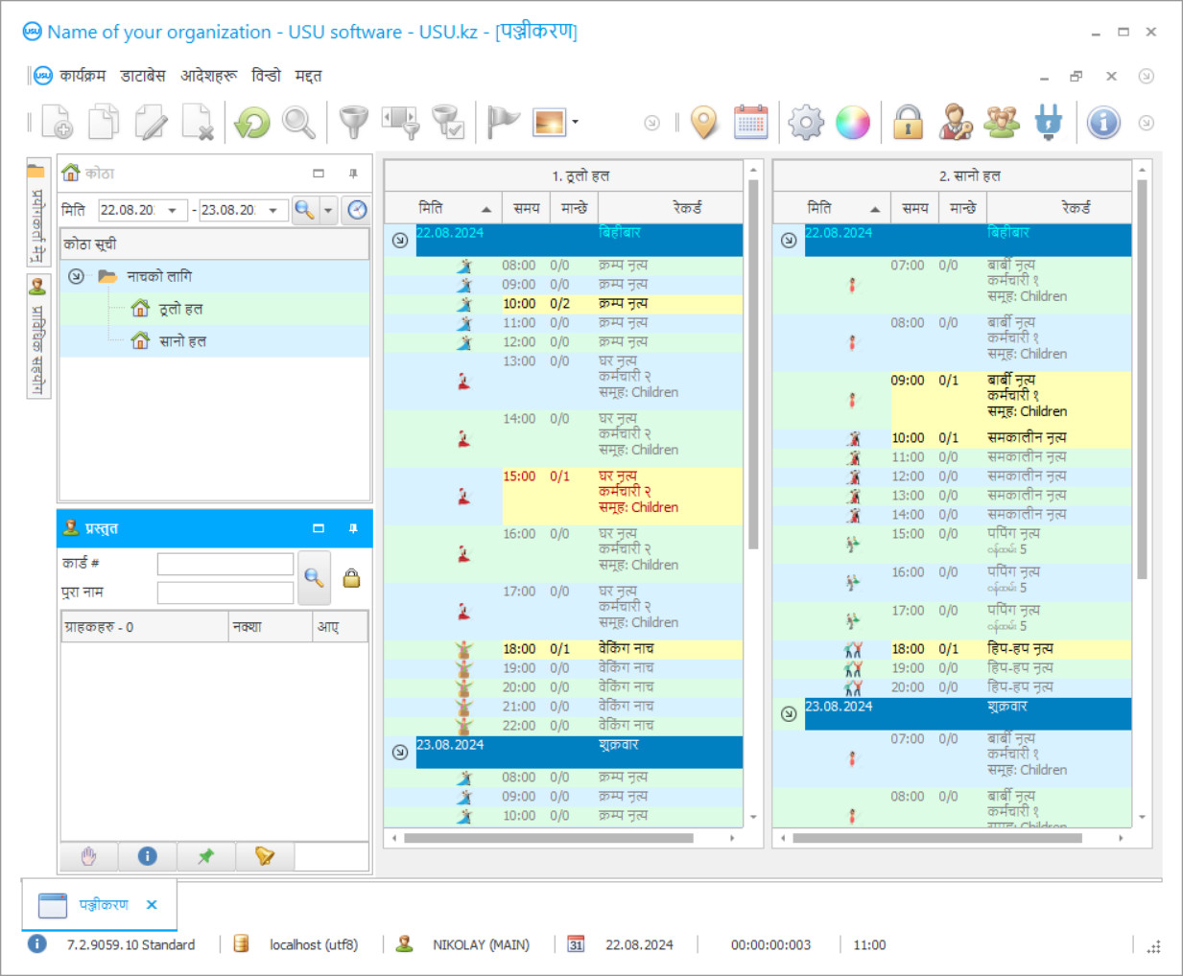
Task: Open the start date dropdown 22.08
Action: 173,210
